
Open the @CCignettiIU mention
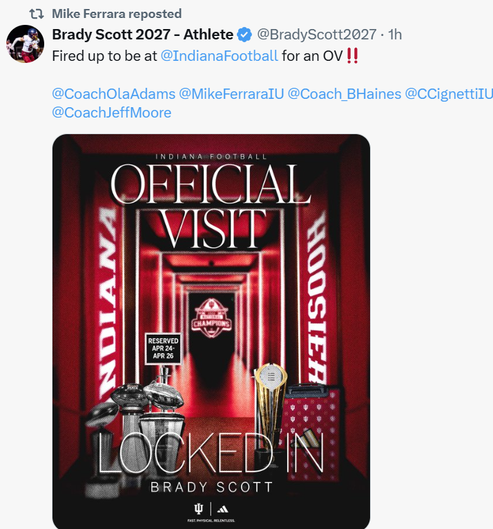tap(449, 94)
